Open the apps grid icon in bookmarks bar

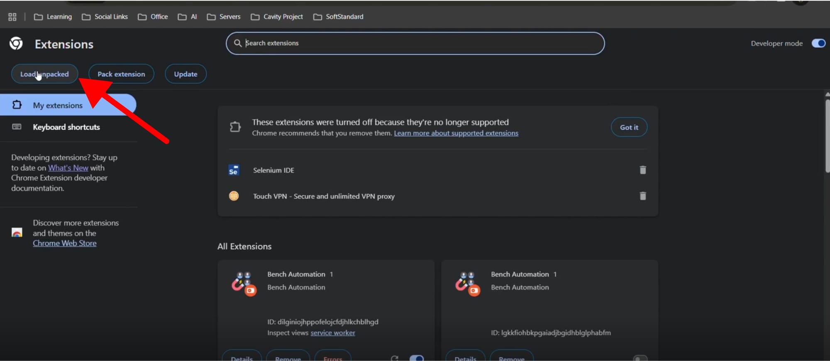[x=12, y=17]
